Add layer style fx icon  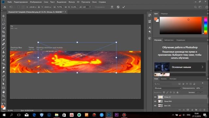[184, 110]
